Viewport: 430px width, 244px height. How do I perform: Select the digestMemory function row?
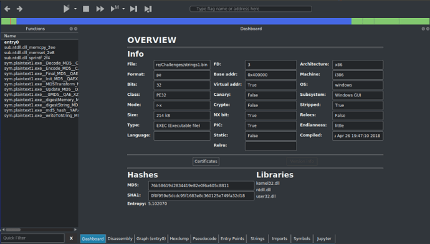click(x=40, y=100)
